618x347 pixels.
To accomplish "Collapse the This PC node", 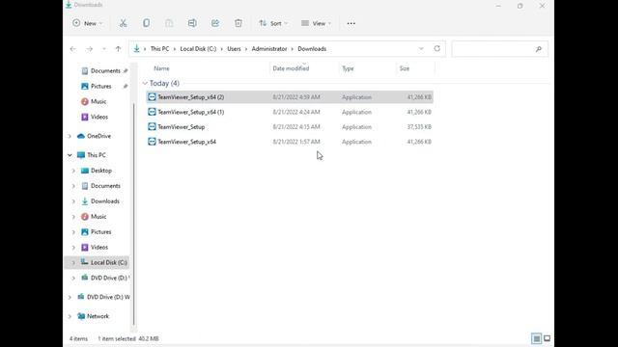I will click(70, 155).
